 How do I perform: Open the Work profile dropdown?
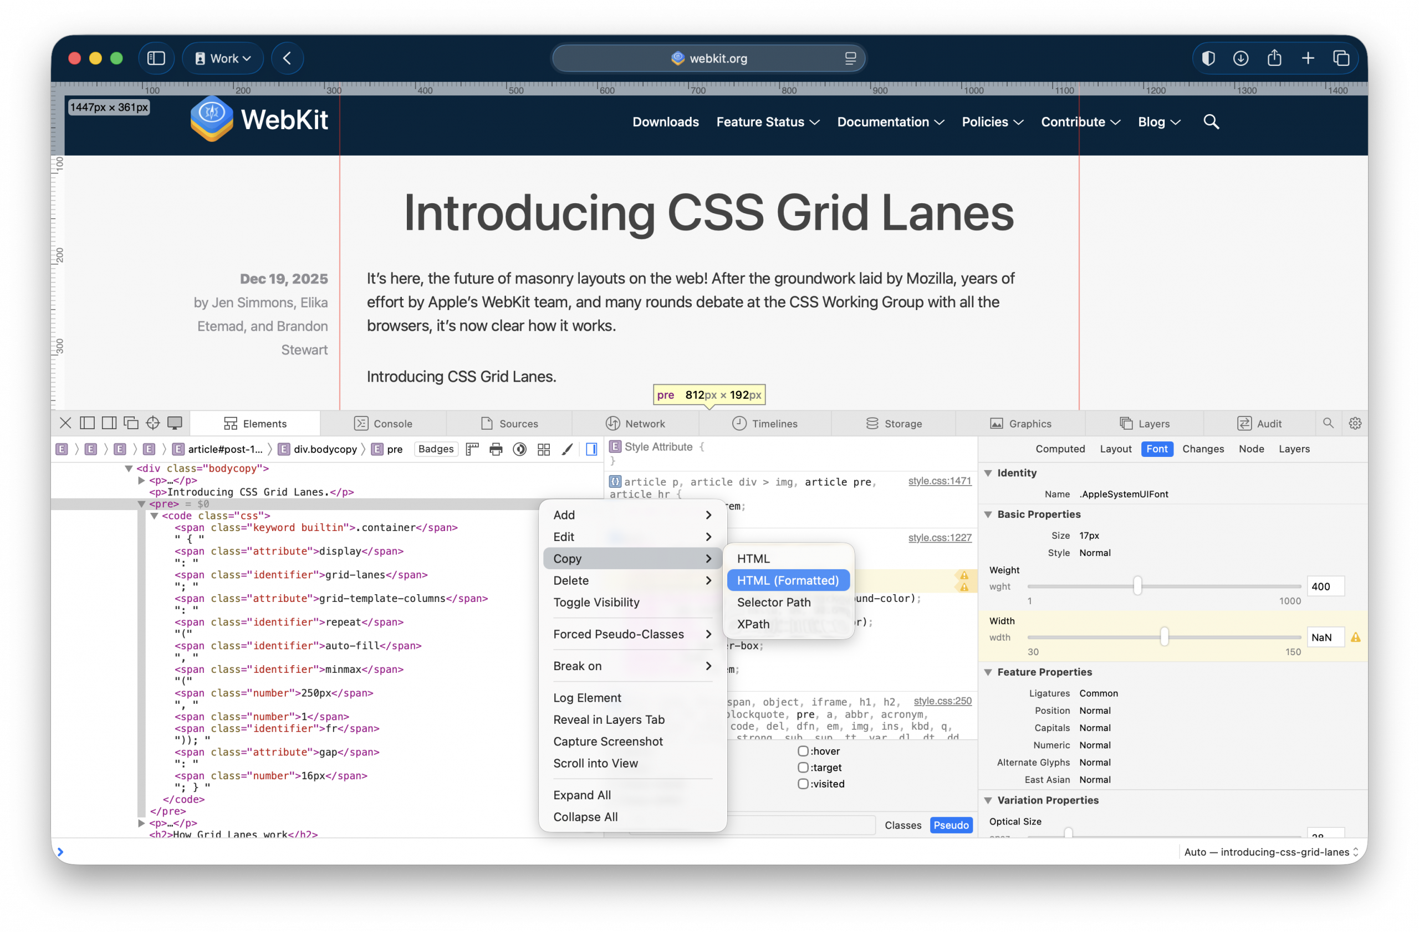(222, 58)
